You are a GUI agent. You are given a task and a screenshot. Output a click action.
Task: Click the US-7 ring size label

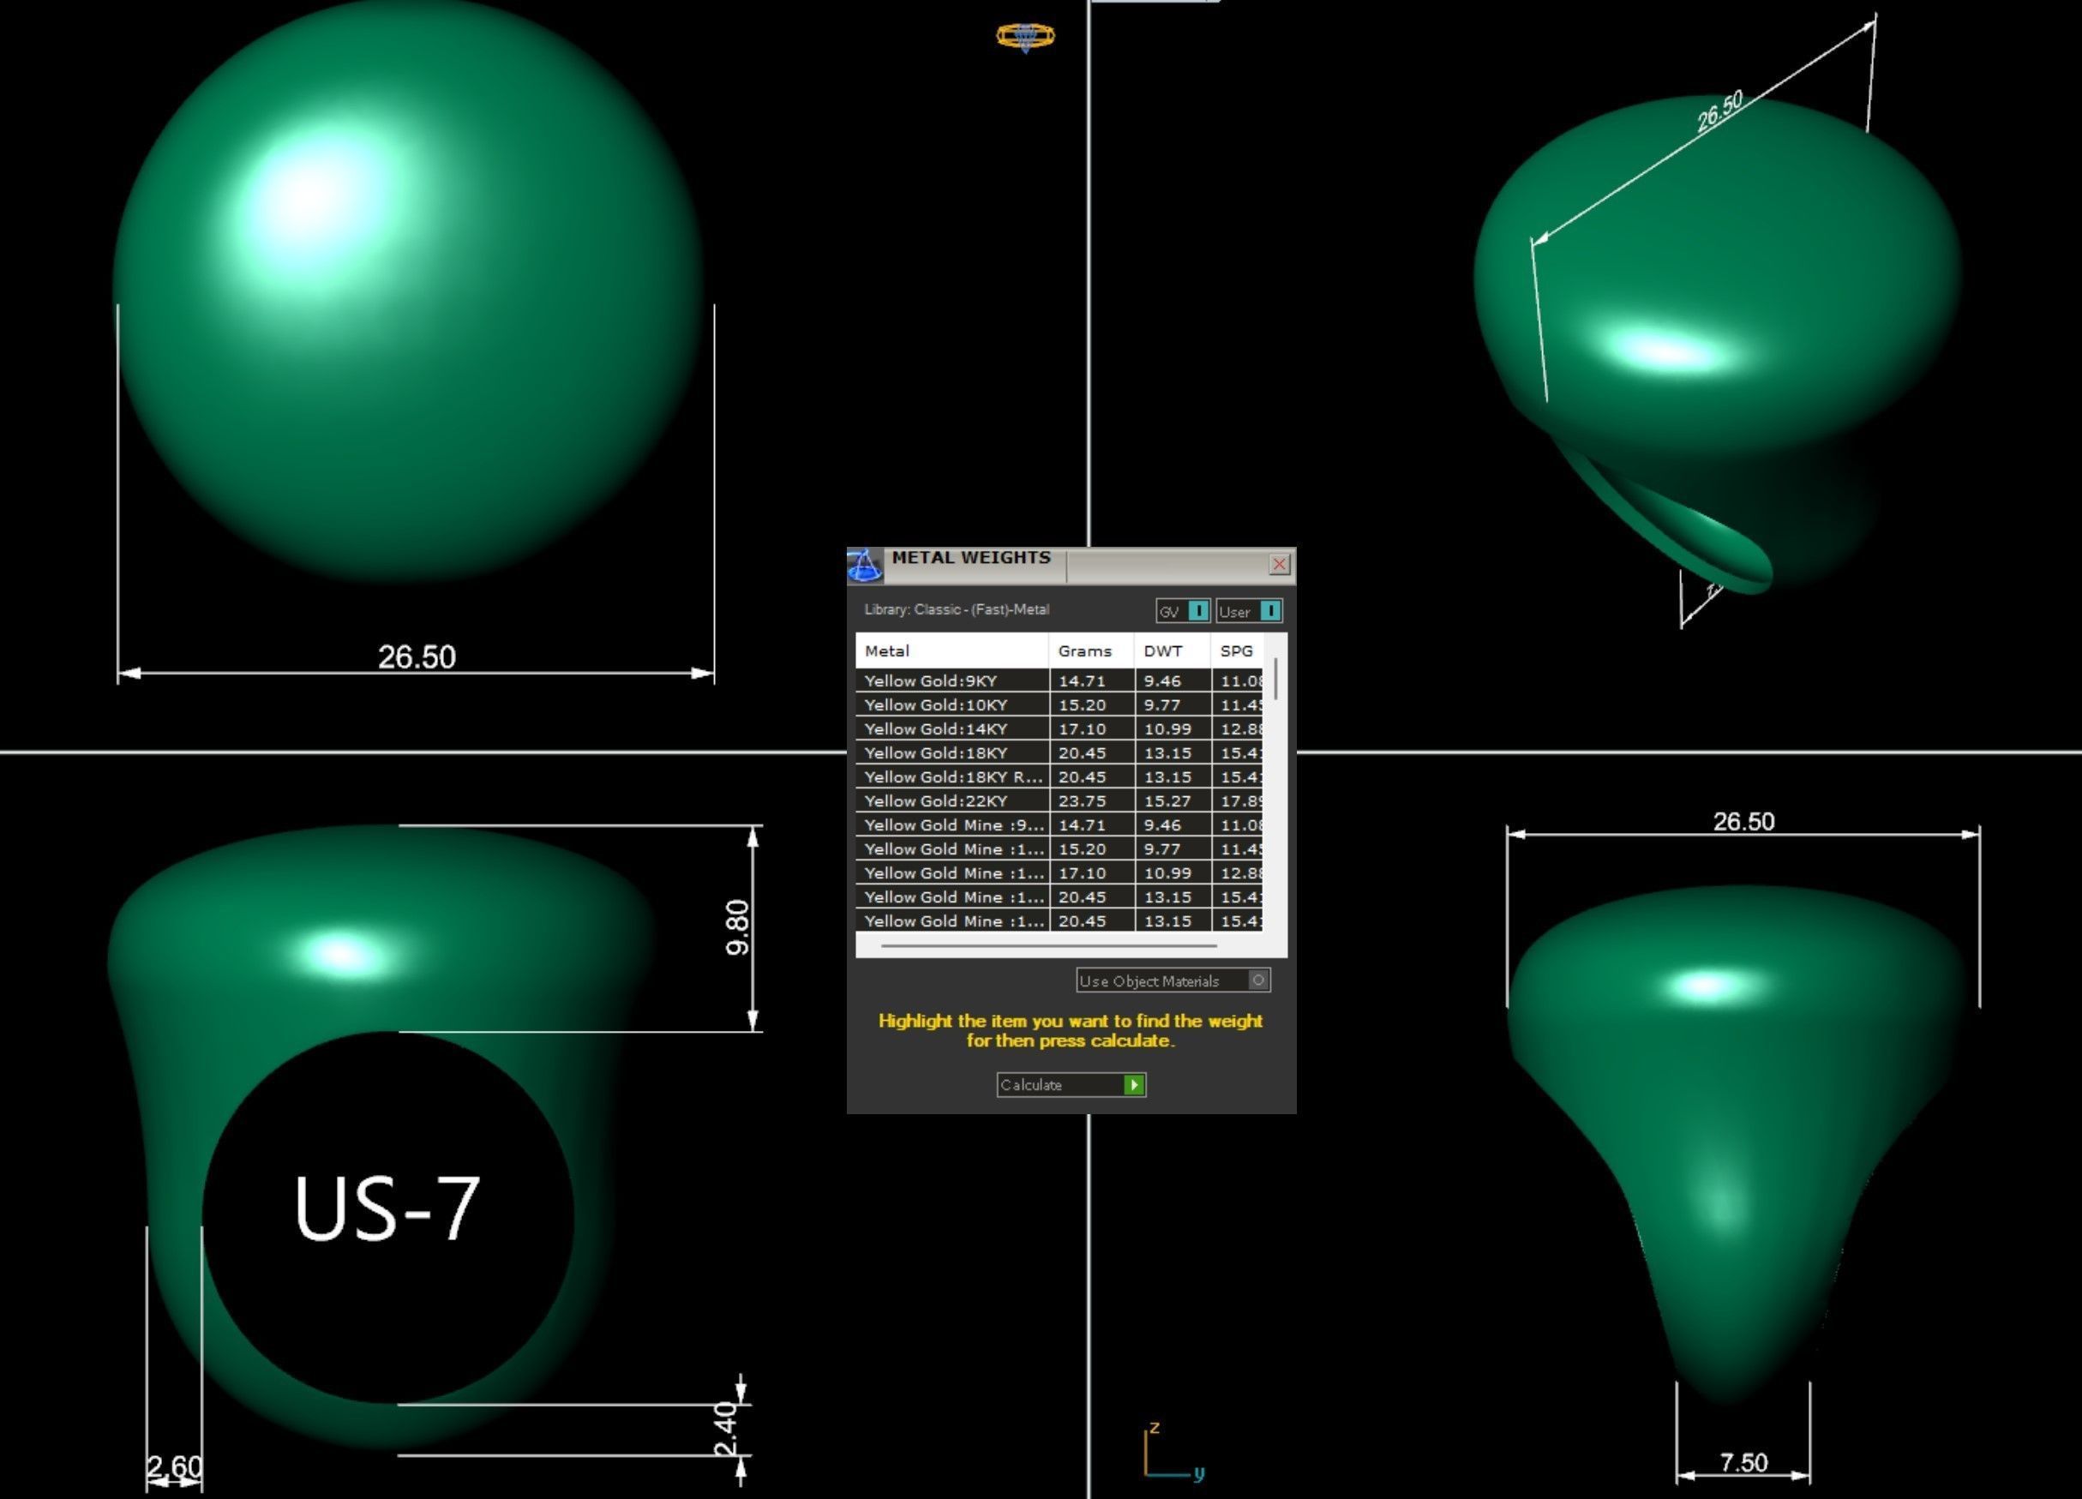387,1209
